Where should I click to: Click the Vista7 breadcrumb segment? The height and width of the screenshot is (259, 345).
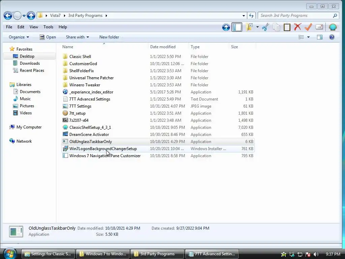(x=55, y=16)
